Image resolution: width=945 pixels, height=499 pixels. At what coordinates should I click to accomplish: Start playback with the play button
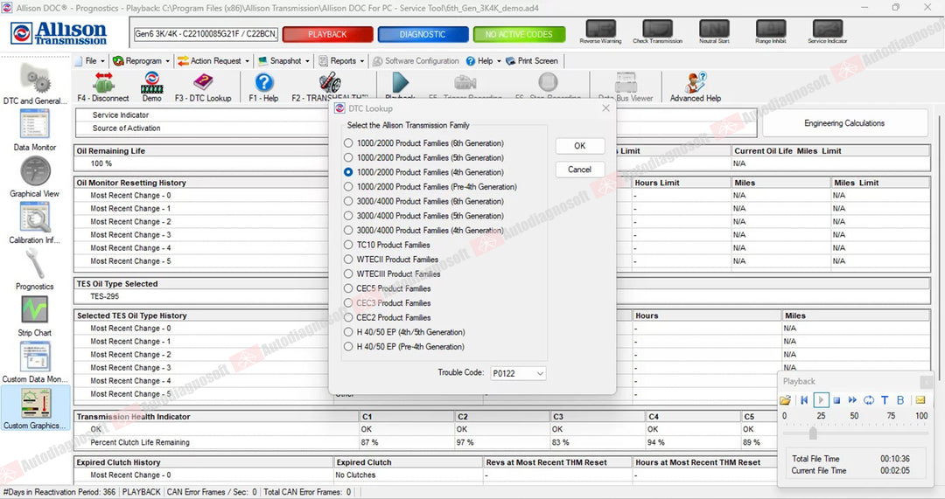click(x=821, y=399)
